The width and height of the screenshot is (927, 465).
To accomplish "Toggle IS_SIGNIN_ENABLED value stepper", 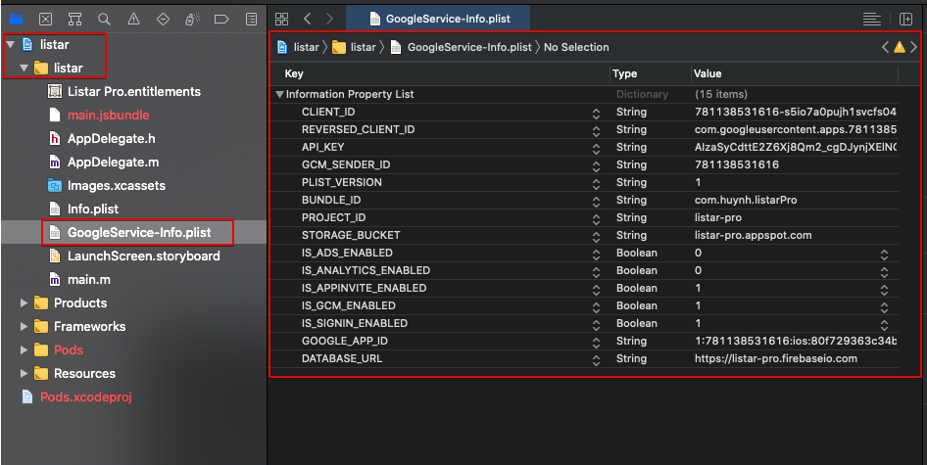I will click(884, 324).
